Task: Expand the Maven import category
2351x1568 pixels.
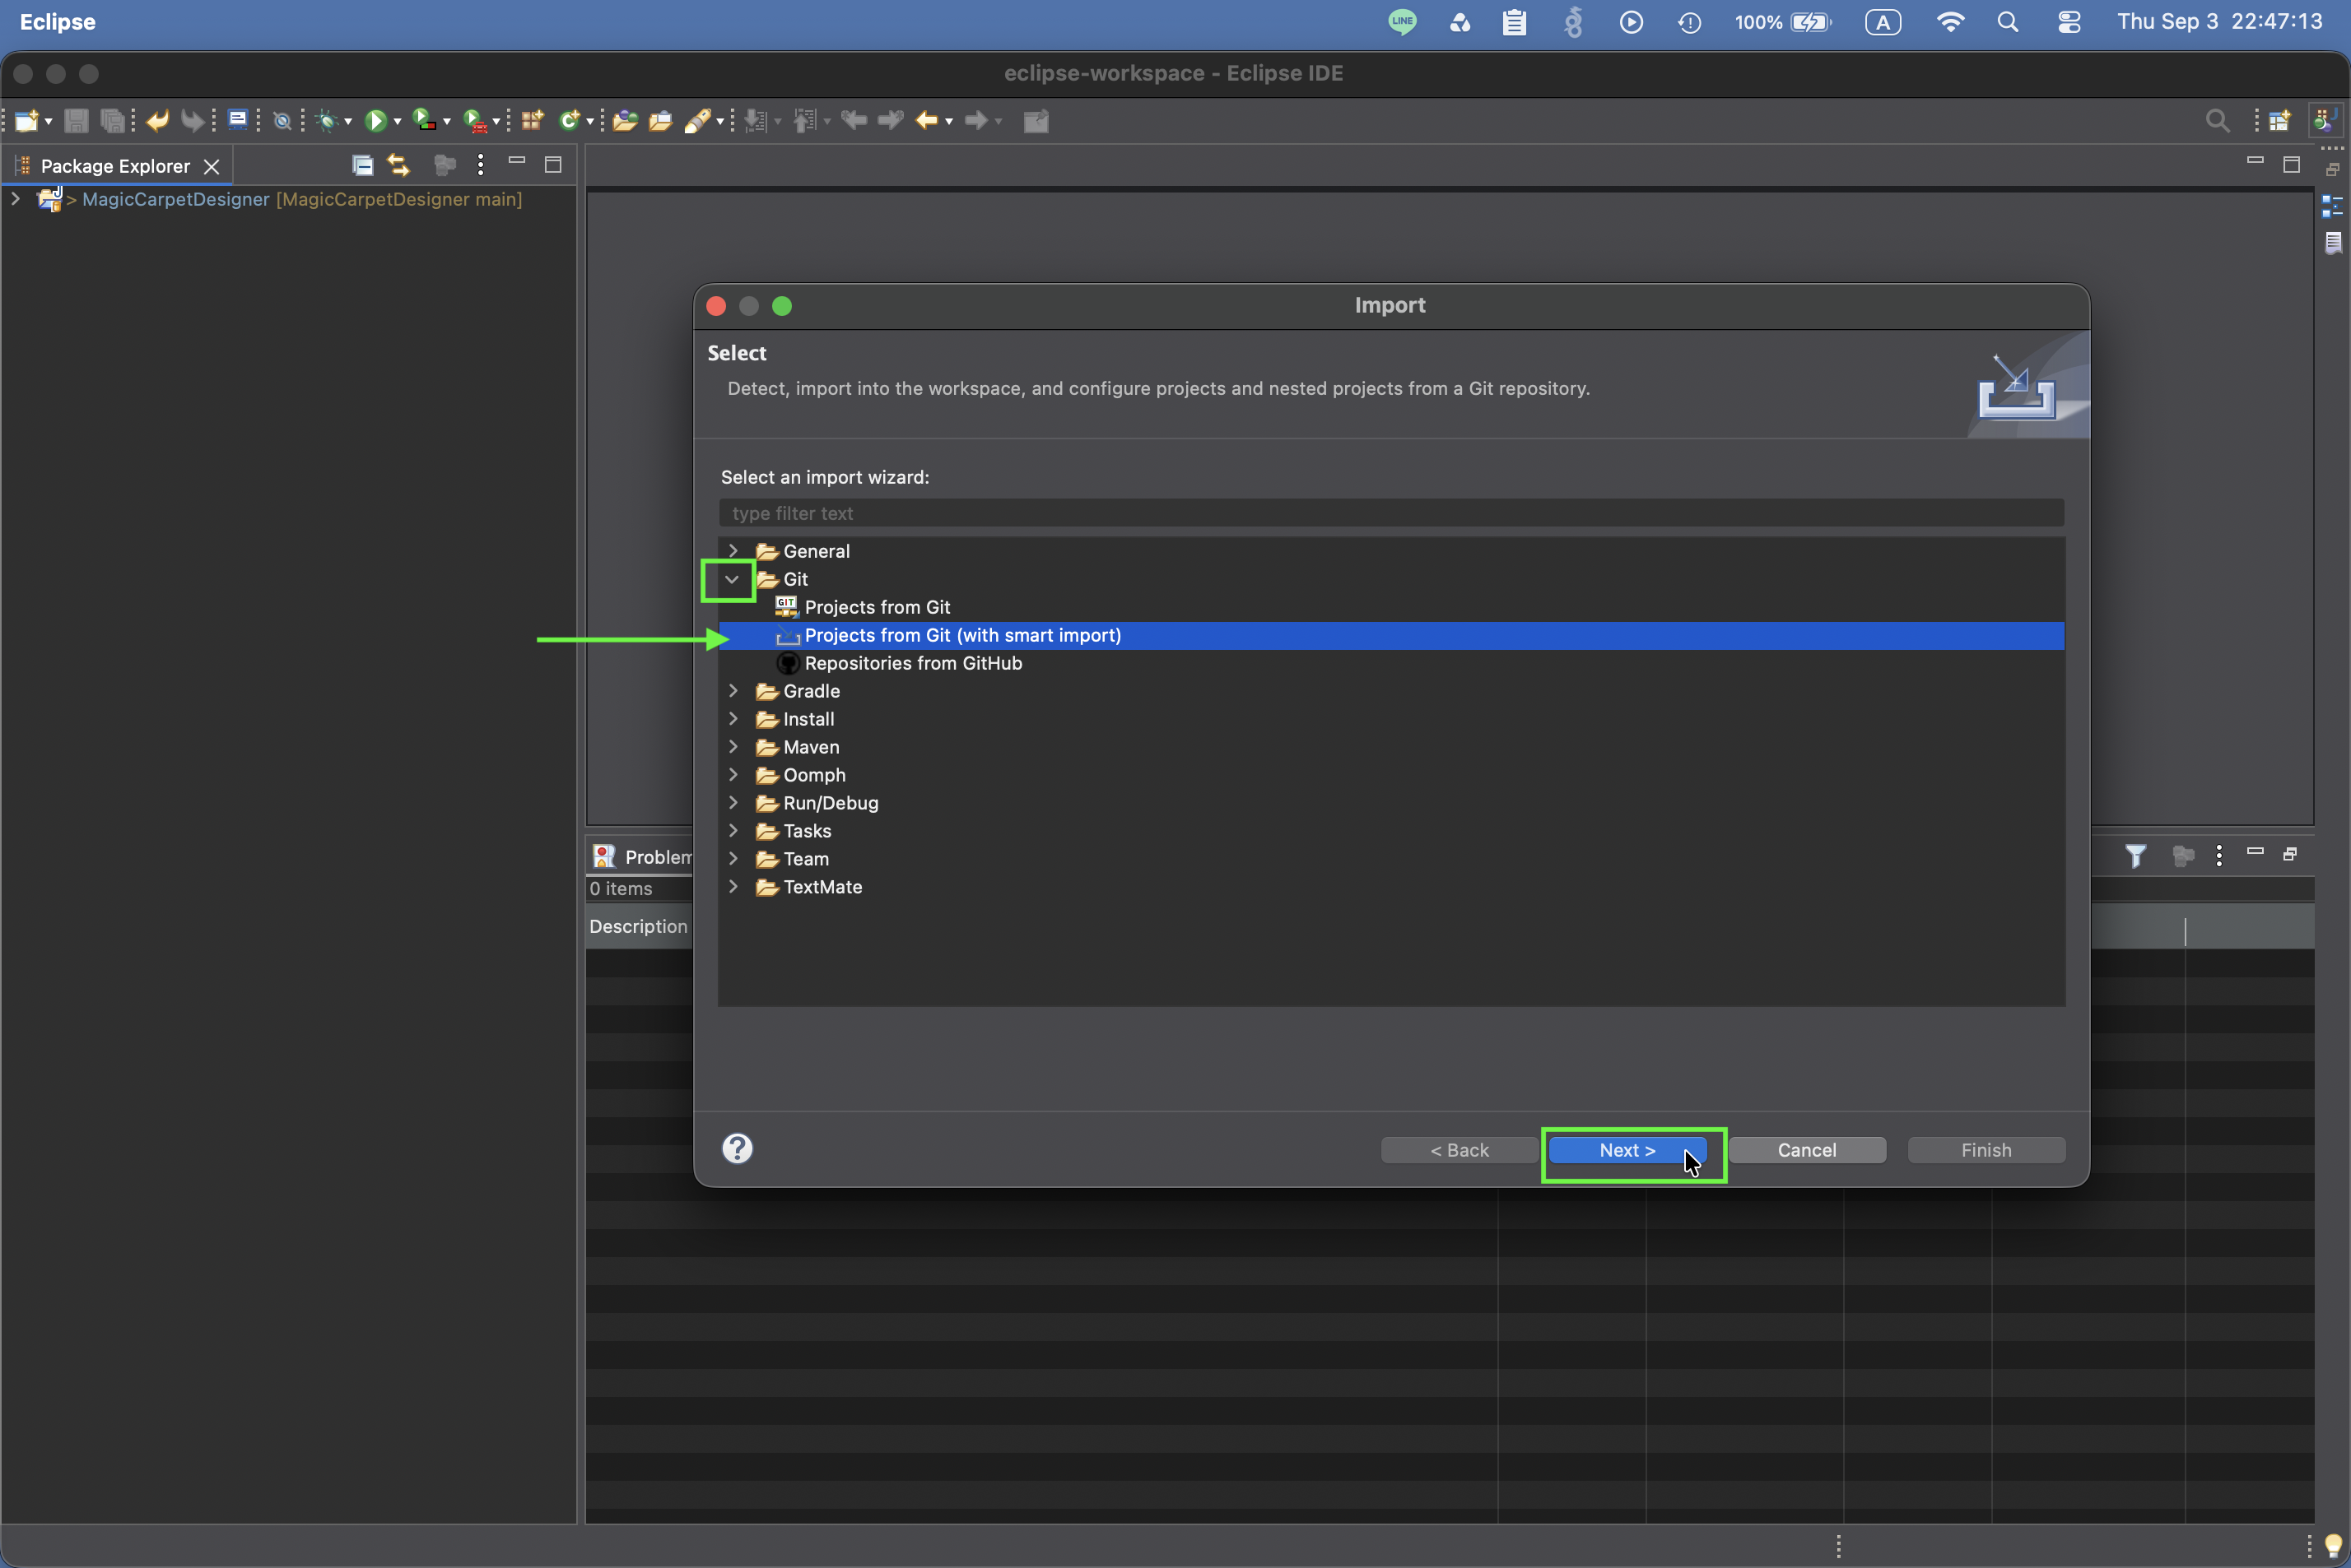Action: (733, 747)
